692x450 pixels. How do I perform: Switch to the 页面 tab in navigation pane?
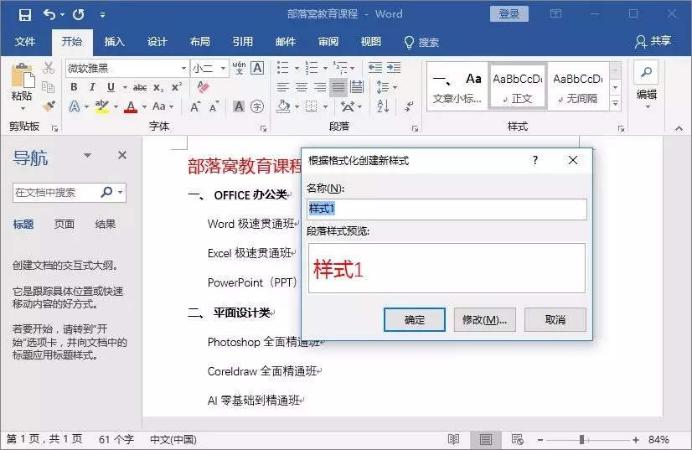64,224
